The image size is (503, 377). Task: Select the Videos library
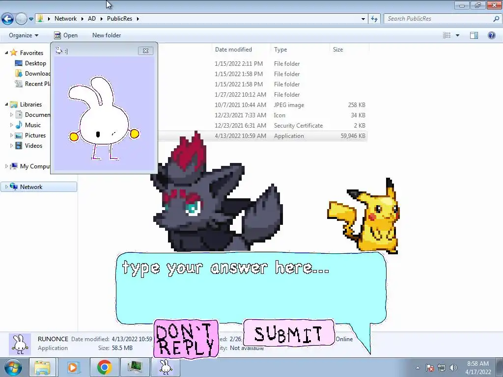point(33,145)
